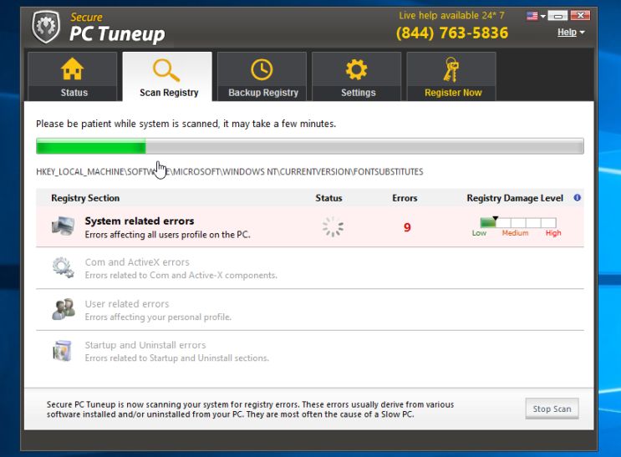Click the scanning spinner in Status column
The image size is (621, 457).
click(333, 227)
